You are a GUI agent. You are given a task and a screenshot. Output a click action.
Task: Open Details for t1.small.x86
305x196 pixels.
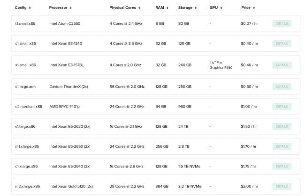coord(282,23)
